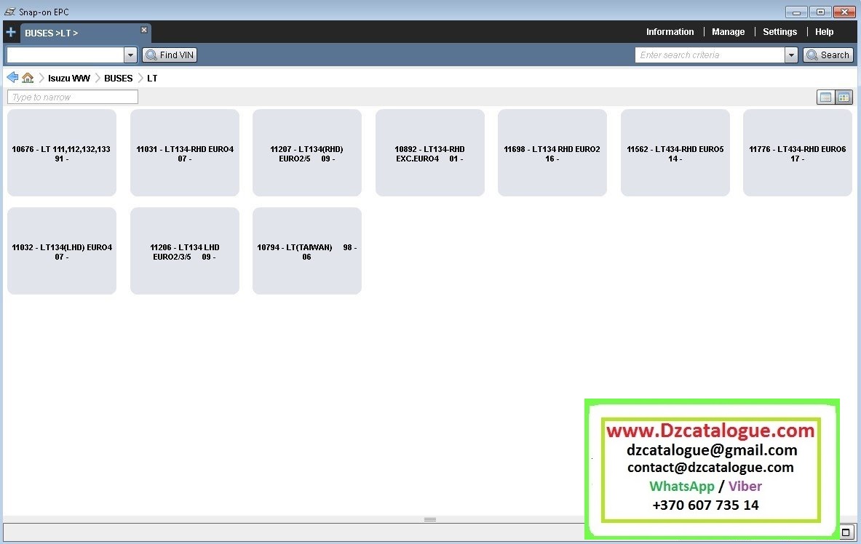Screen dimensions: 861x544
Task: Click the LT breadcrumb
Action: click(152, 78)
